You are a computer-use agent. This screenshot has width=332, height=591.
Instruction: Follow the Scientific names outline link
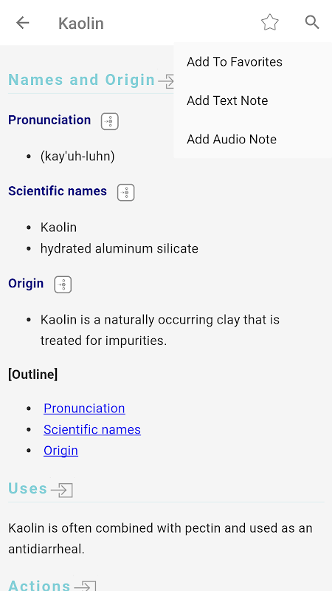[92, 429]
